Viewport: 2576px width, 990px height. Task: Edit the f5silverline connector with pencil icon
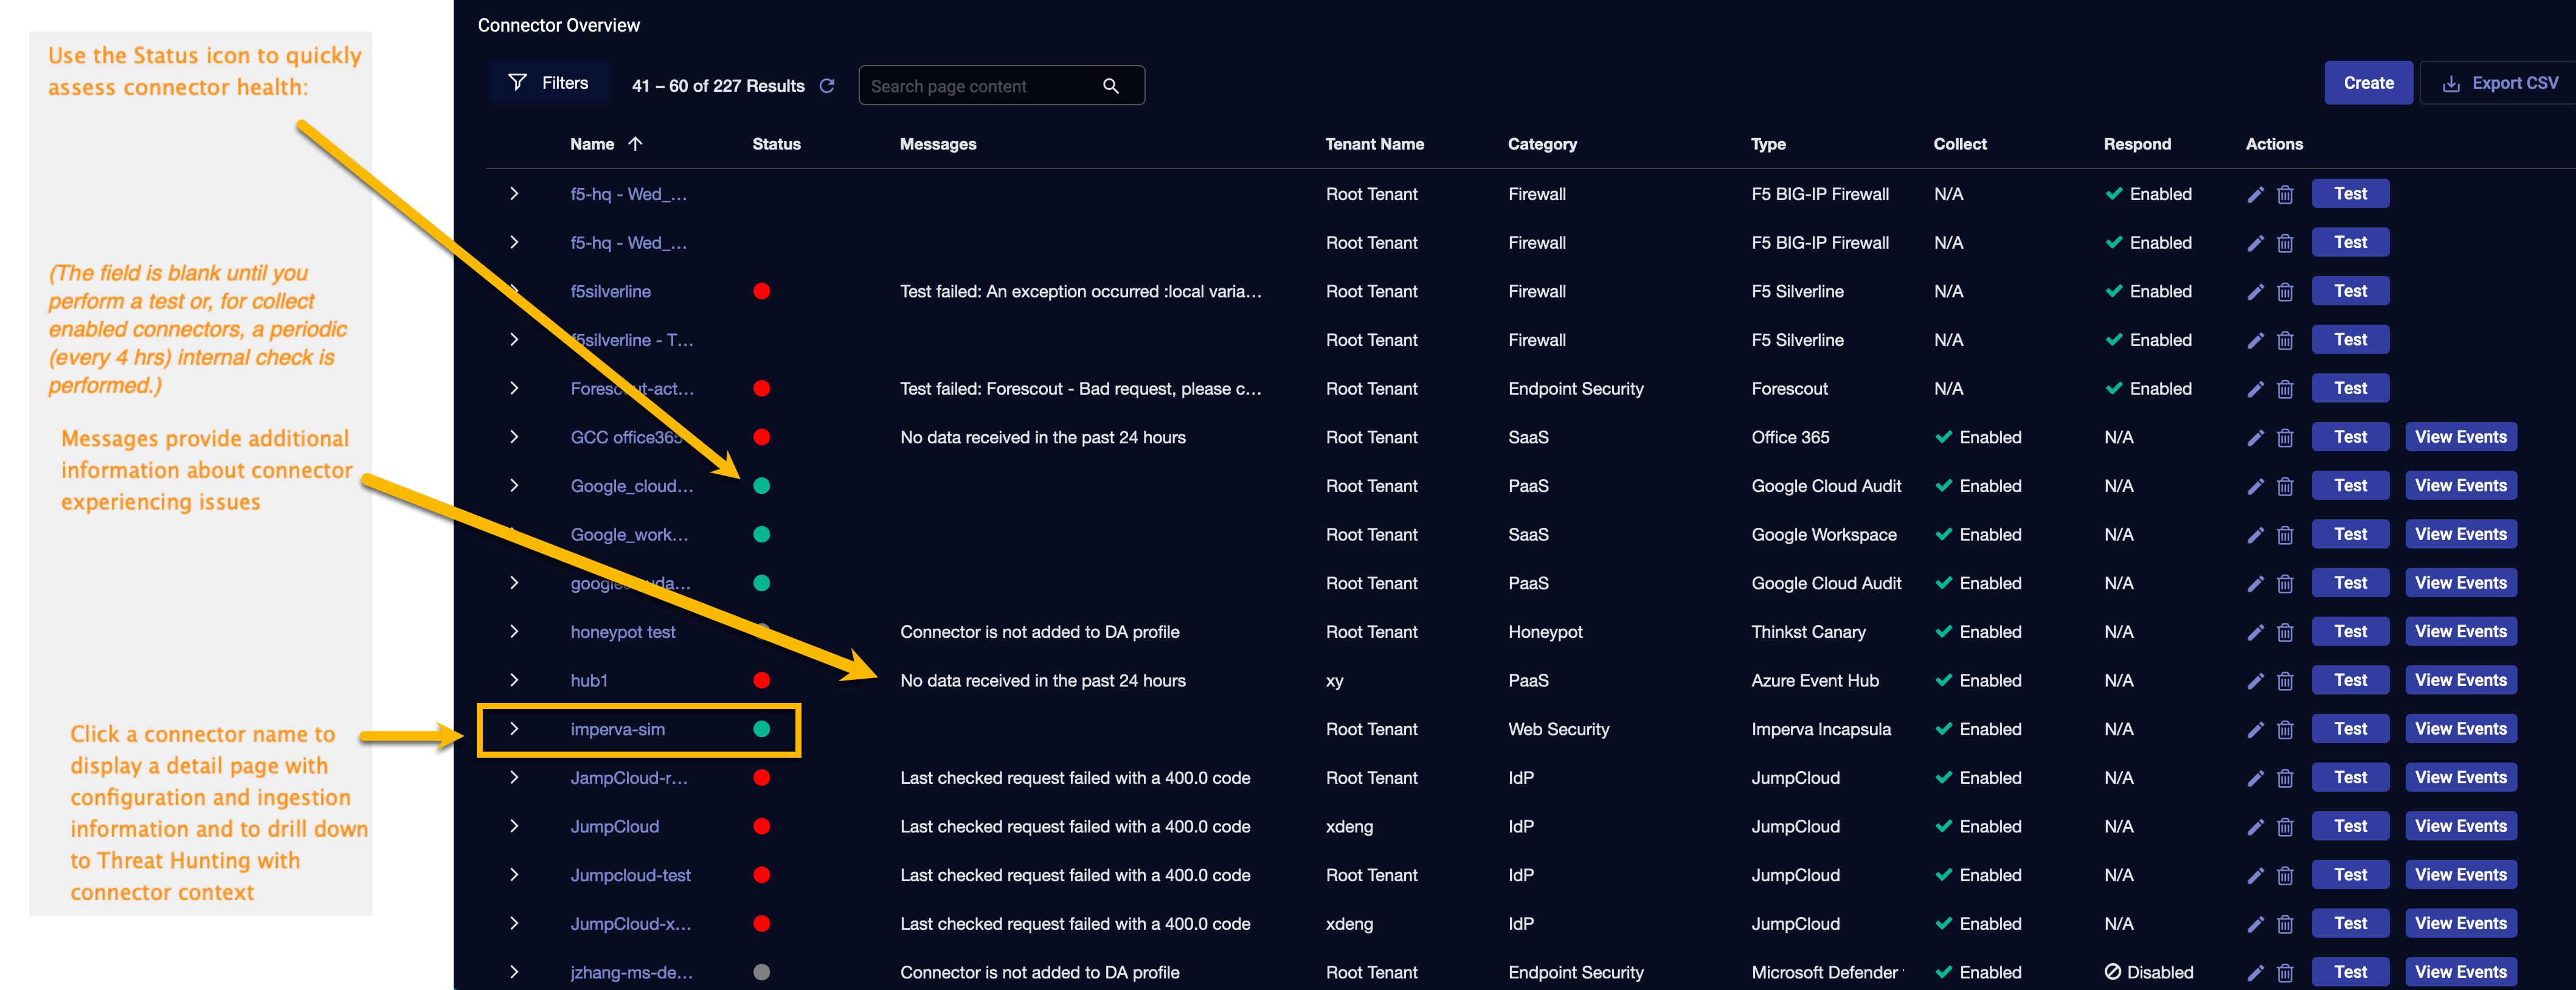click(2254, 292)
